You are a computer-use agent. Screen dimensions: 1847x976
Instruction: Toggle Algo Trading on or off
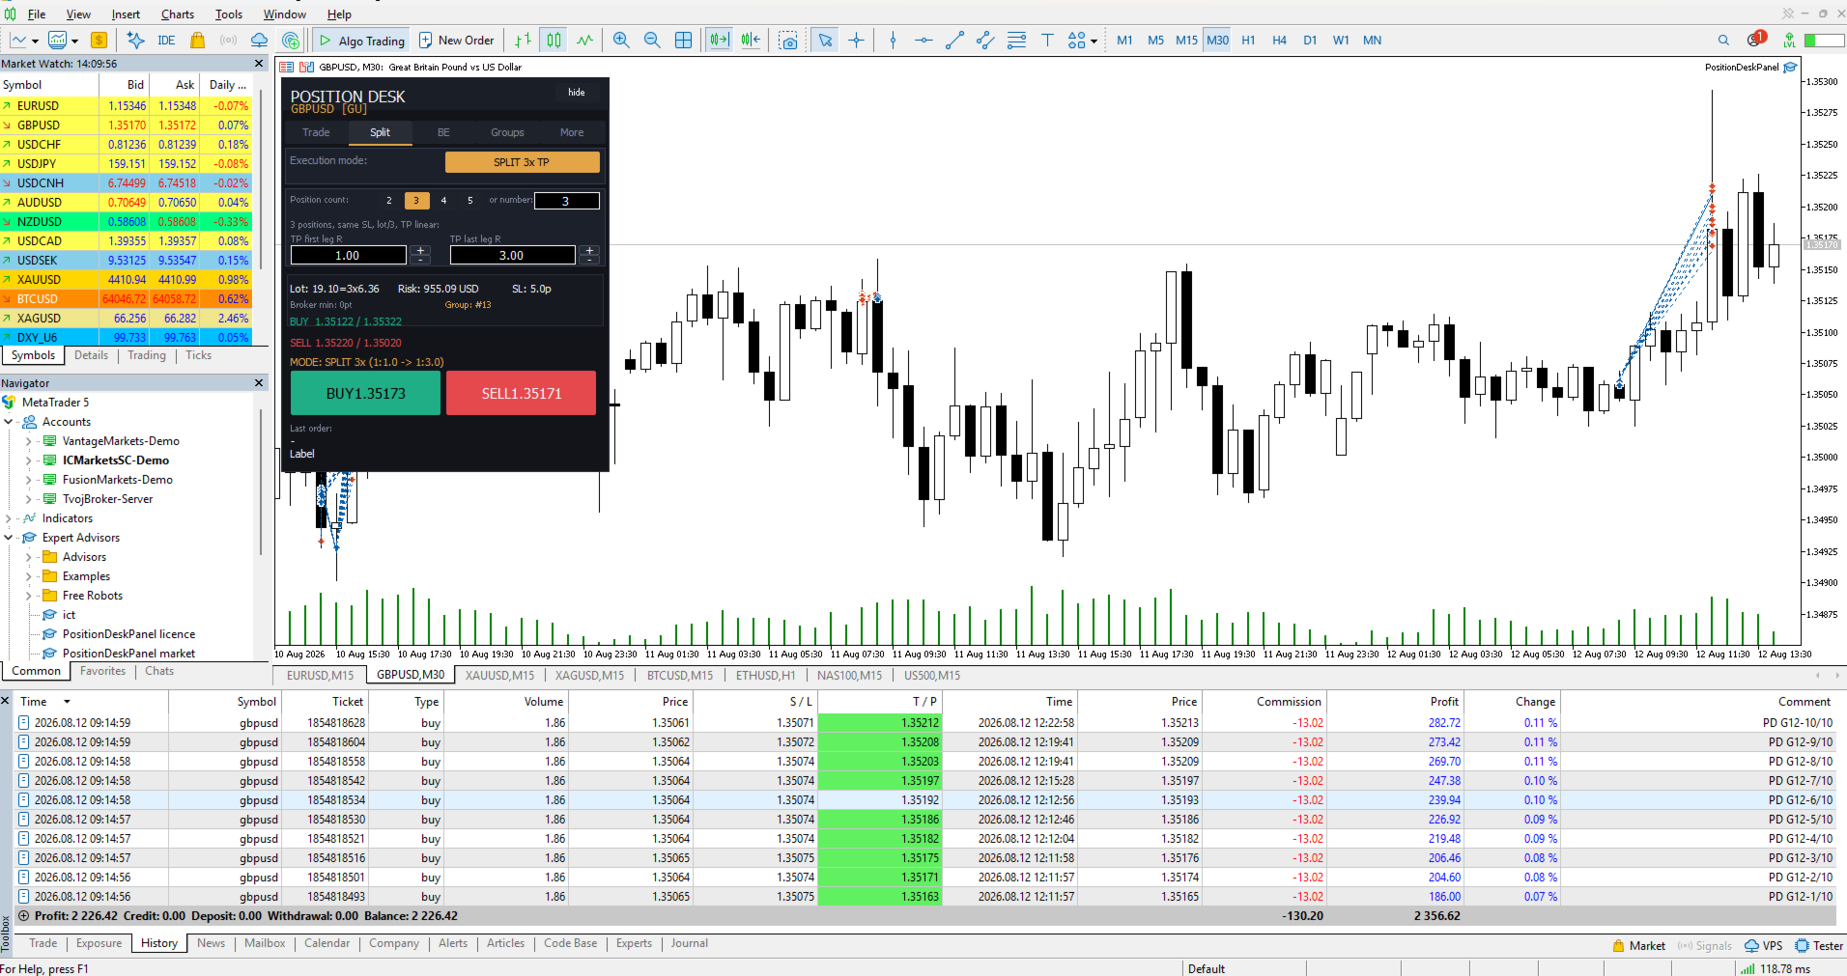pos(361,41)
